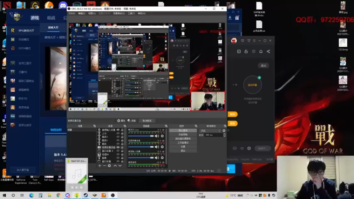Click filter funnel icon in right panel titlebar

coord(249,41)
